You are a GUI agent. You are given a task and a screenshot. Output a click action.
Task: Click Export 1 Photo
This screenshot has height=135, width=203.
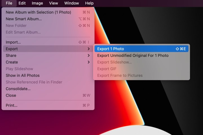(111, 49)
